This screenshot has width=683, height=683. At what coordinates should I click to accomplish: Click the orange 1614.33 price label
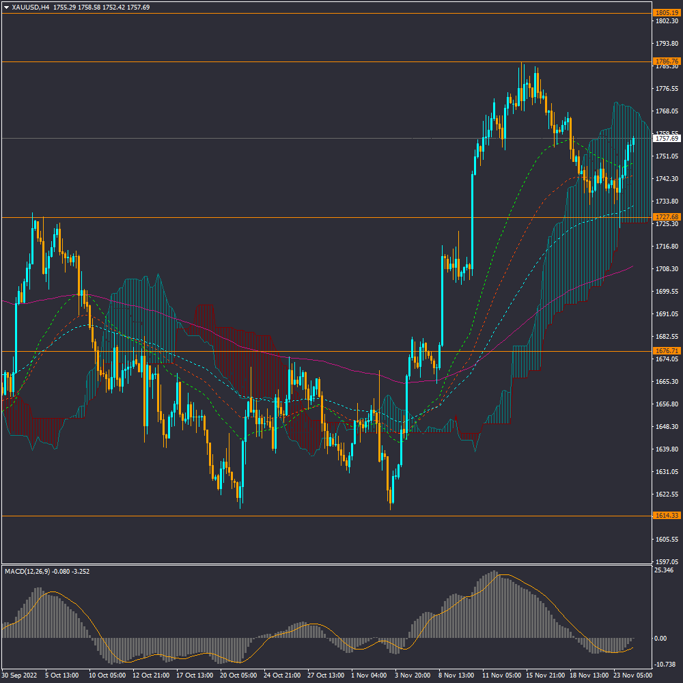pos(666,516)
